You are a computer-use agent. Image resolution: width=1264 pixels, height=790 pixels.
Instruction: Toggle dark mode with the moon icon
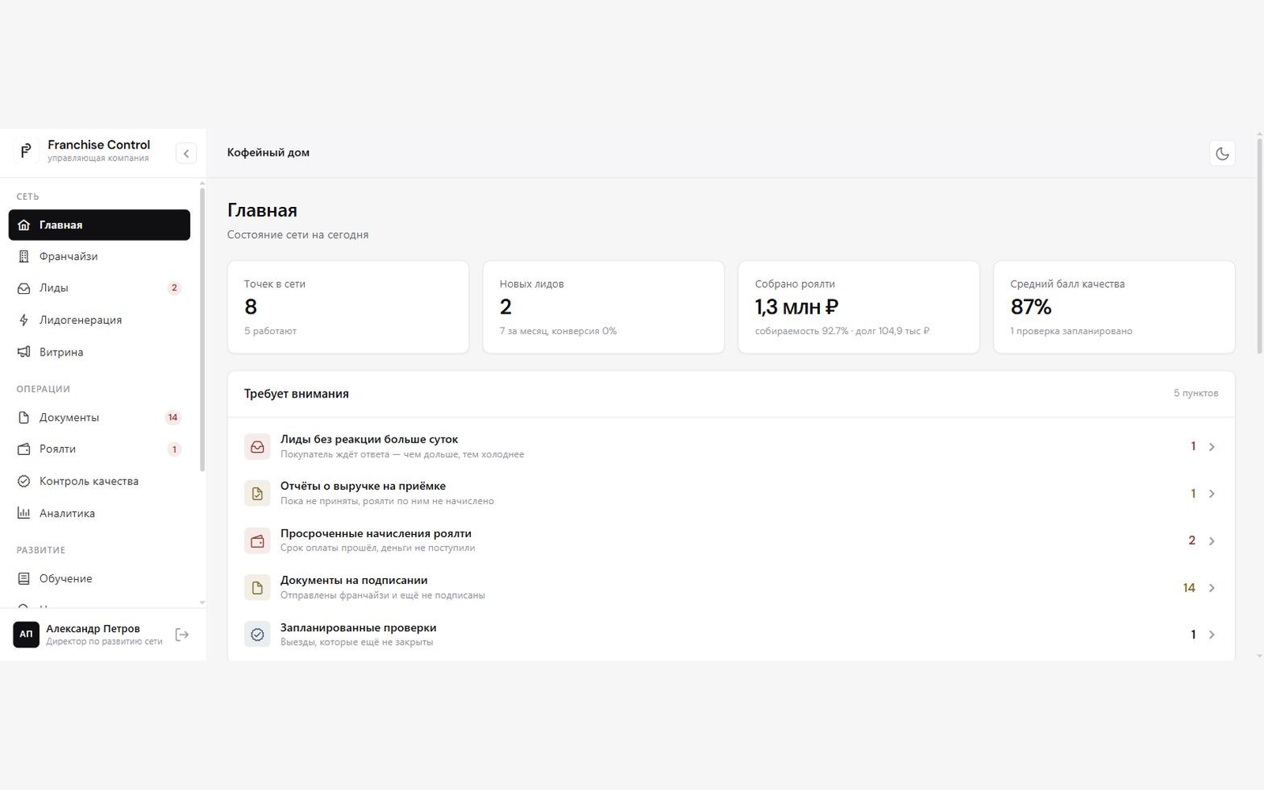pos(1222,153)
